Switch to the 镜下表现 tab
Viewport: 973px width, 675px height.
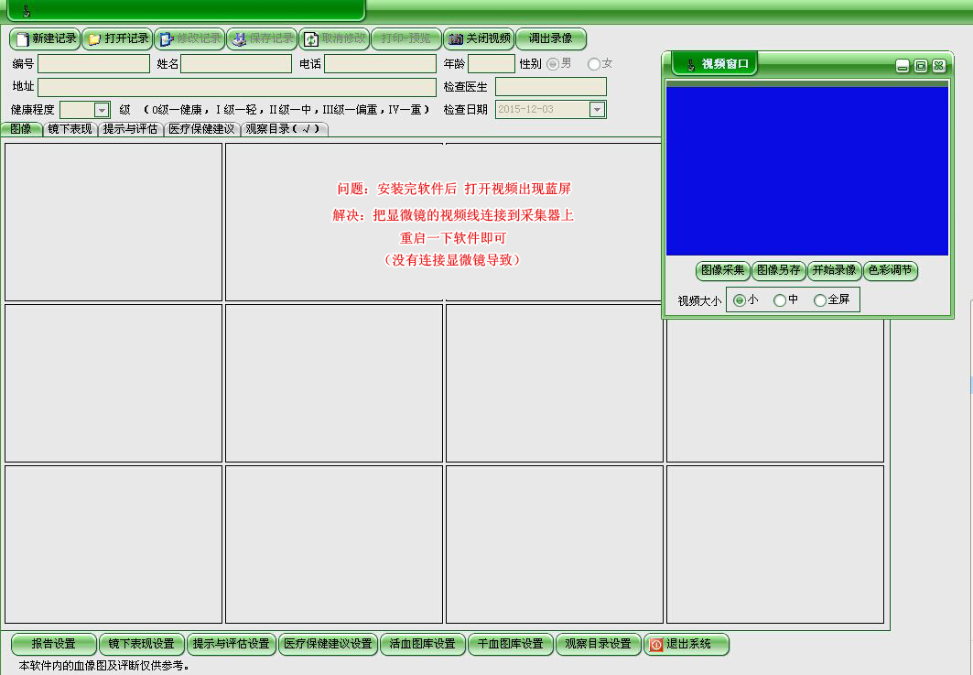pyautogui.click(x=70, y=129)
